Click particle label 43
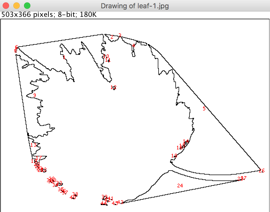 (120, 202)
